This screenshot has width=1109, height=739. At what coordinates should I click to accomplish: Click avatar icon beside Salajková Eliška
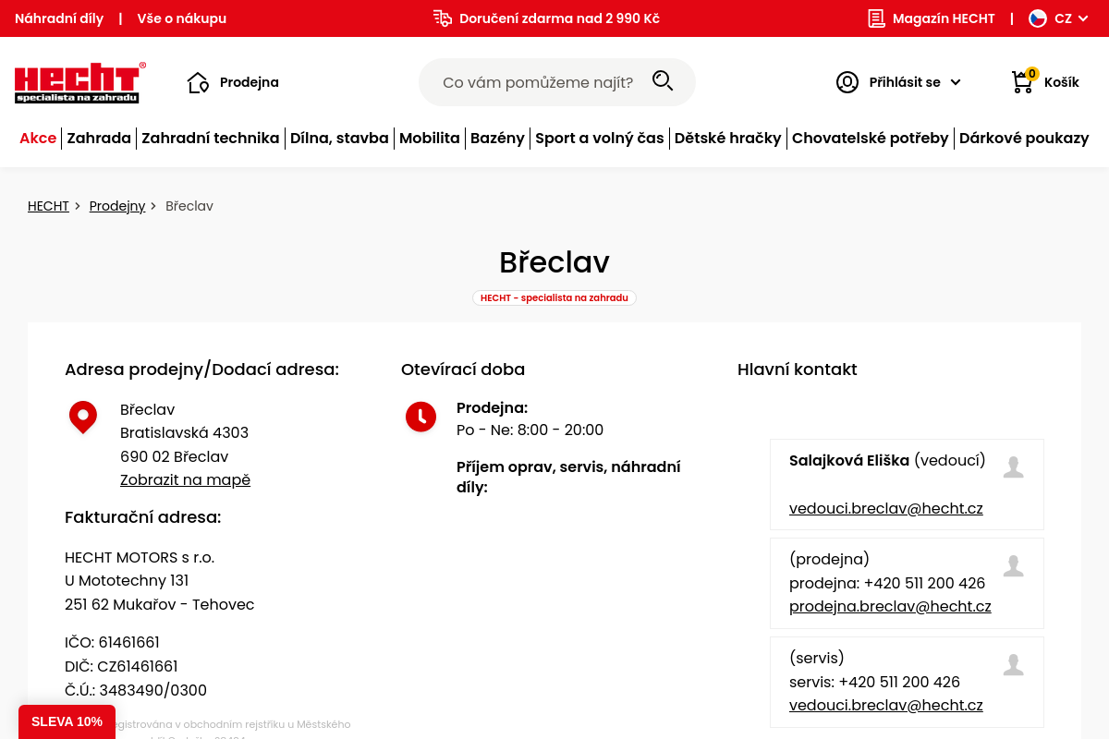coord(1014,467)
